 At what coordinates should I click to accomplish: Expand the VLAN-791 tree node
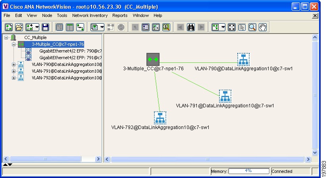click(x=14, y=71)
